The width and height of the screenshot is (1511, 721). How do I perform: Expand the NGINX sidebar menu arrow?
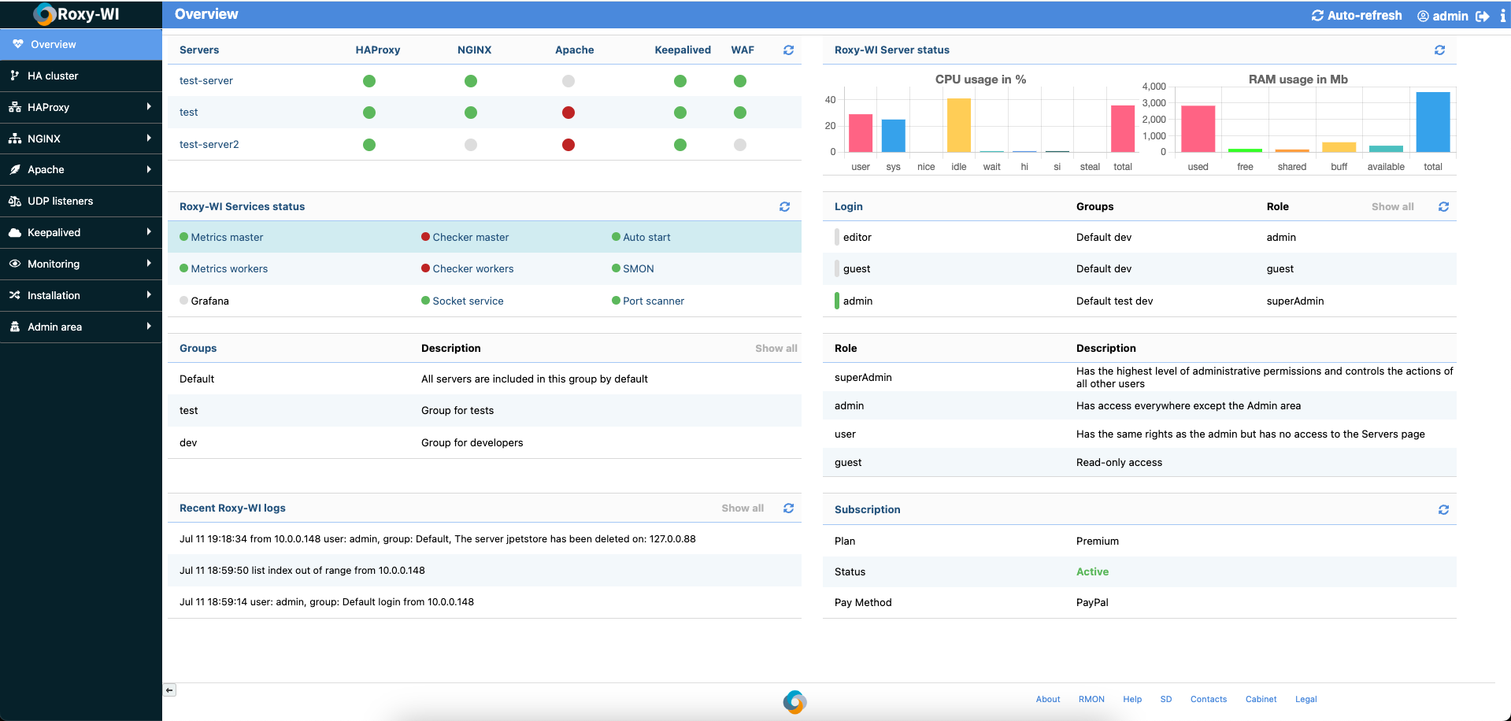(x=149, y=138)
